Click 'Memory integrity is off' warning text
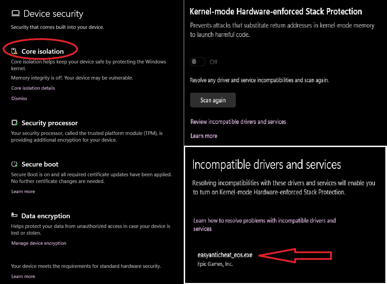387x284 pixels. (x=72, y=78)
